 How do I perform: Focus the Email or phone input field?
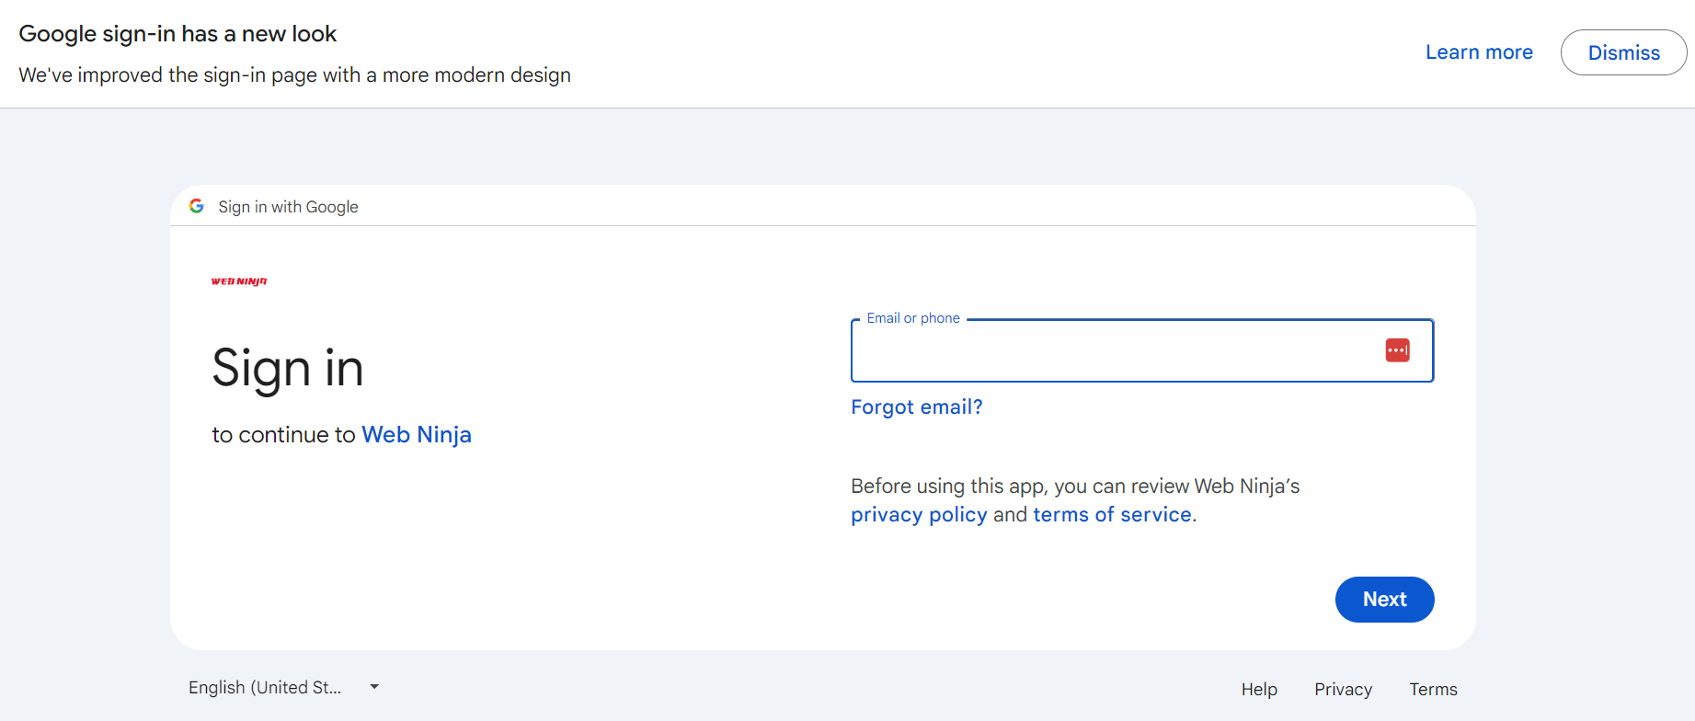[1113, 351]
